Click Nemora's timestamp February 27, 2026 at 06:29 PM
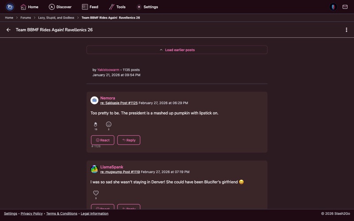Screen dimensions: 354x221 163,103
